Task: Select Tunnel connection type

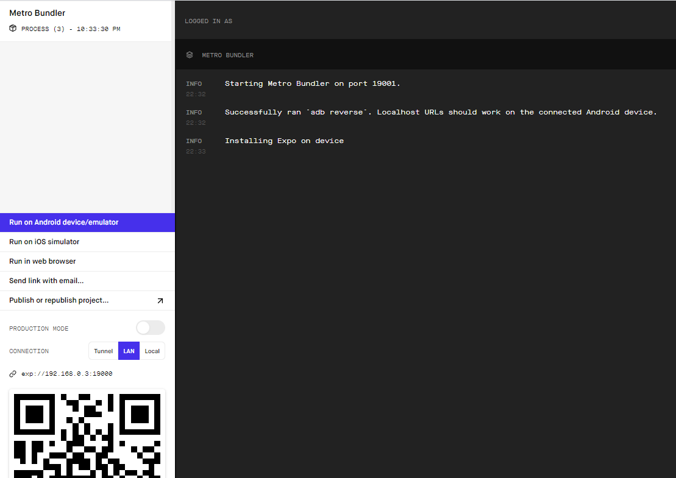Action: point(104,351)
